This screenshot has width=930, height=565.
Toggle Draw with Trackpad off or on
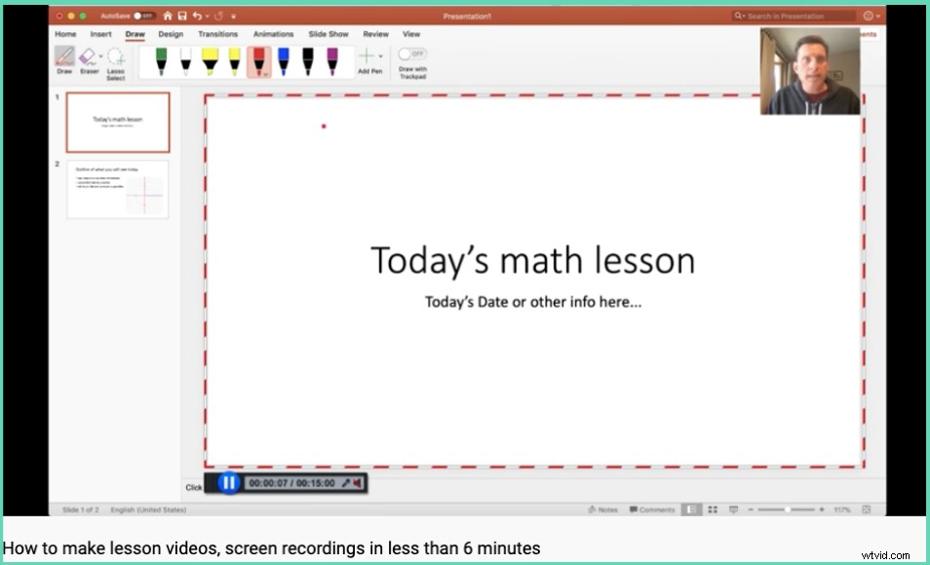(412, 54)
